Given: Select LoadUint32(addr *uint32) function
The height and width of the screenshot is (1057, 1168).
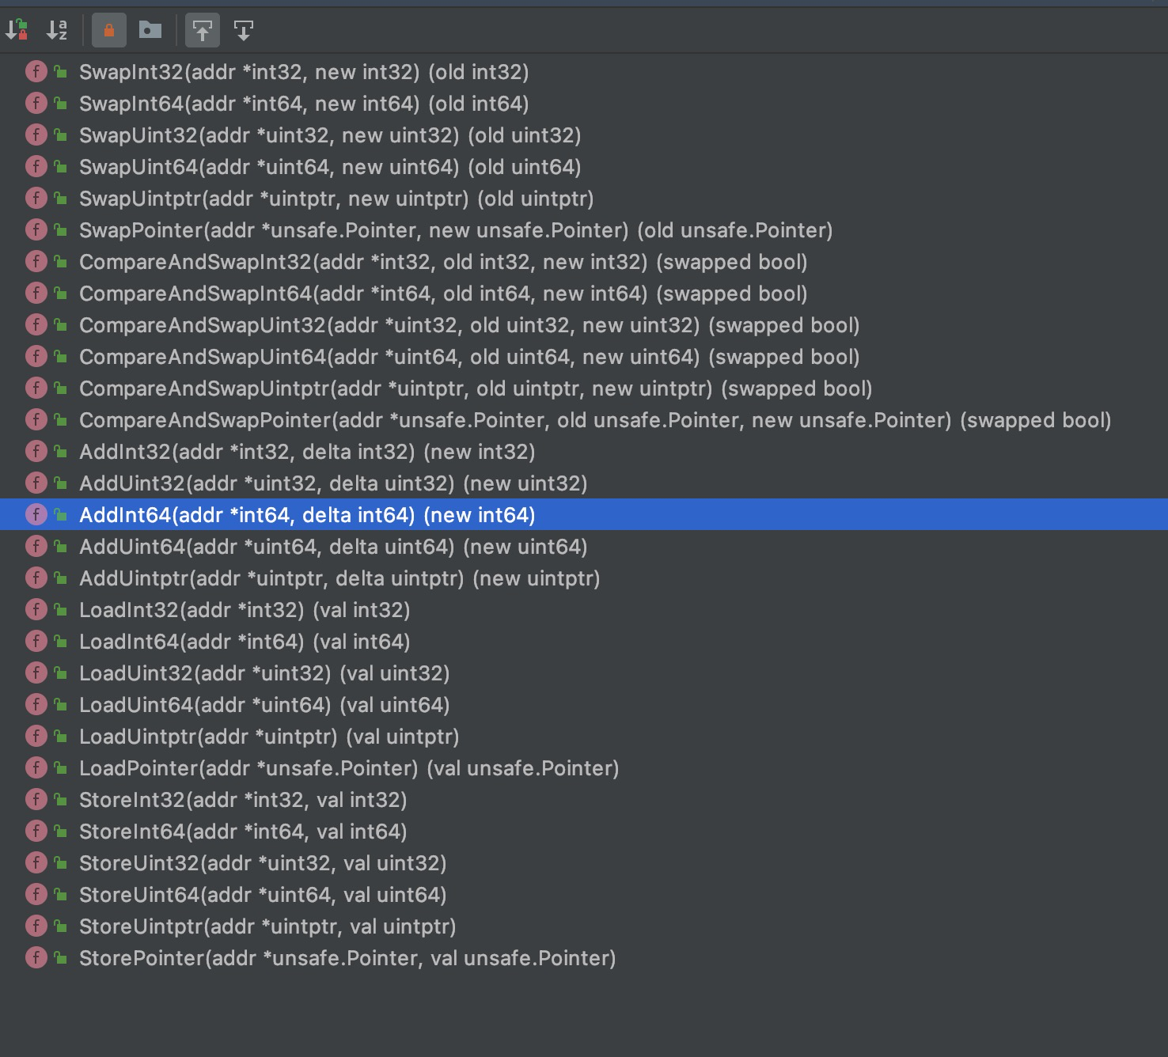Looking at the screenshot, I should point(264,673).
